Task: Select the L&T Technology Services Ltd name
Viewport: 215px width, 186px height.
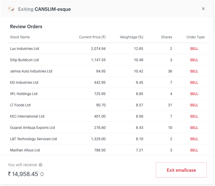Action: pos(33,139)
